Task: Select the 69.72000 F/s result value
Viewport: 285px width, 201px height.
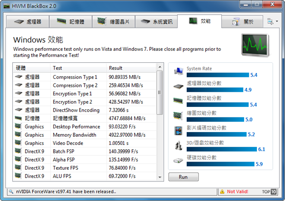Action: [x=122, y=176]
